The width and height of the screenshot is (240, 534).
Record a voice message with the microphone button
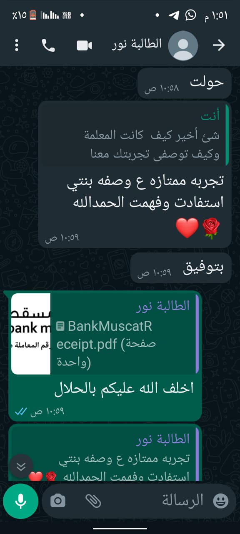21,501
